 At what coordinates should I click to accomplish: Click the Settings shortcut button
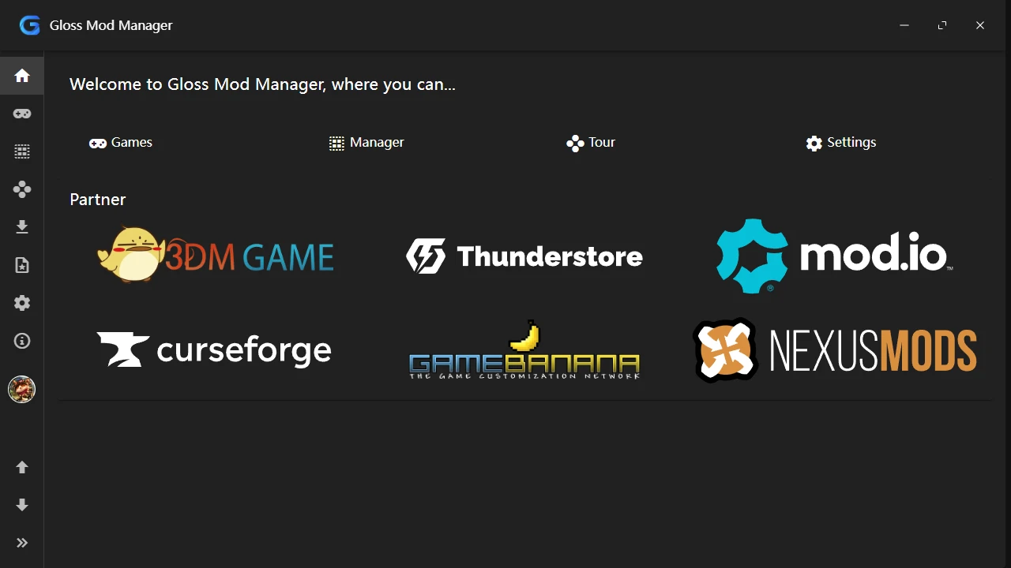[x=841, y=143]
